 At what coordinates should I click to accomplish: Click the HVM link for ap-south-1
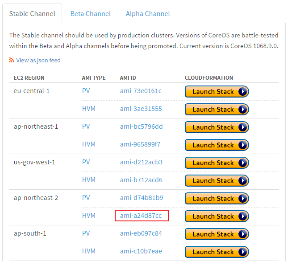tap(89, 251)
